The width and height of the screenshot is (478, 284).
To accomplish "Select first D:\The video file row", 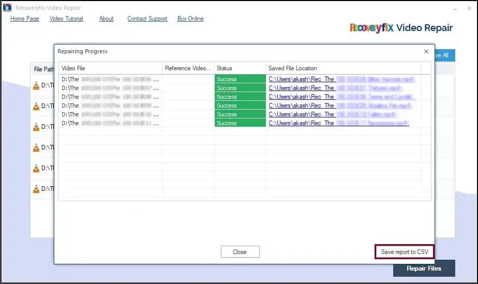I will click(110, 79).
